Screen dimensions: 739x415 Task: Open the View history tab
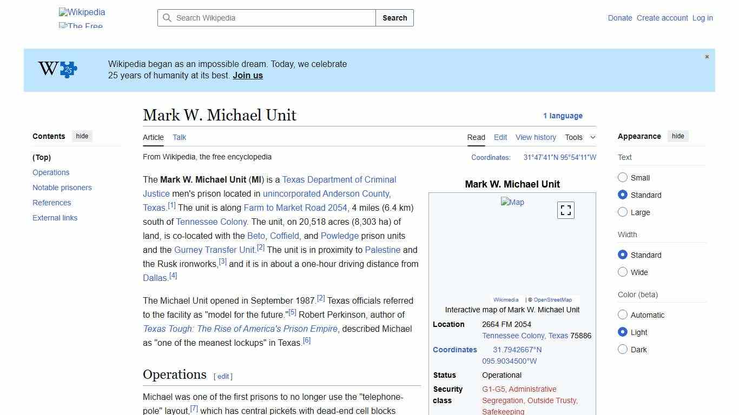(x=536, y=137)
